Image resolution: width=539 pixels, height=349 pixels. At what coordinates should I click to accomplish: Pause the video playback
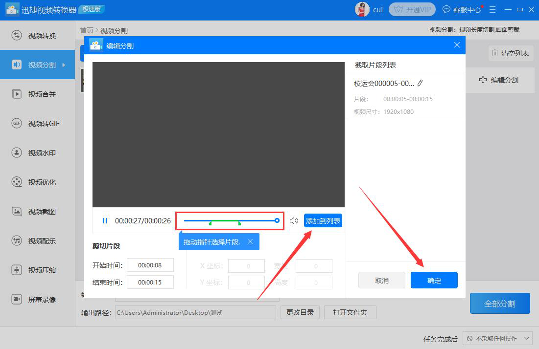(104, 220)
